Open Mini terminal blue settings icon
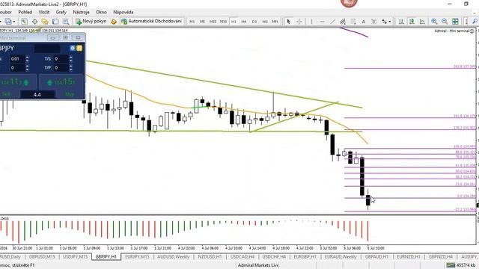479x269 pixels. point(73,48)
